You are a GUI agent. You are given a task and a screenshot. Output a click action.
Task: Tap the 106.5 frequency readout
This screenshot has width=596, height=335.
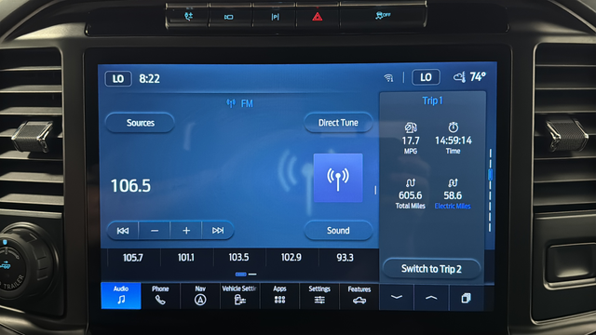pyautogui.click(x=130, y=186)
